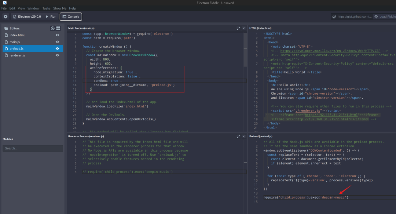Toggle visibility of index.html editor
Image resolution: width=396 pixels, height=214 pixels.
57,35
